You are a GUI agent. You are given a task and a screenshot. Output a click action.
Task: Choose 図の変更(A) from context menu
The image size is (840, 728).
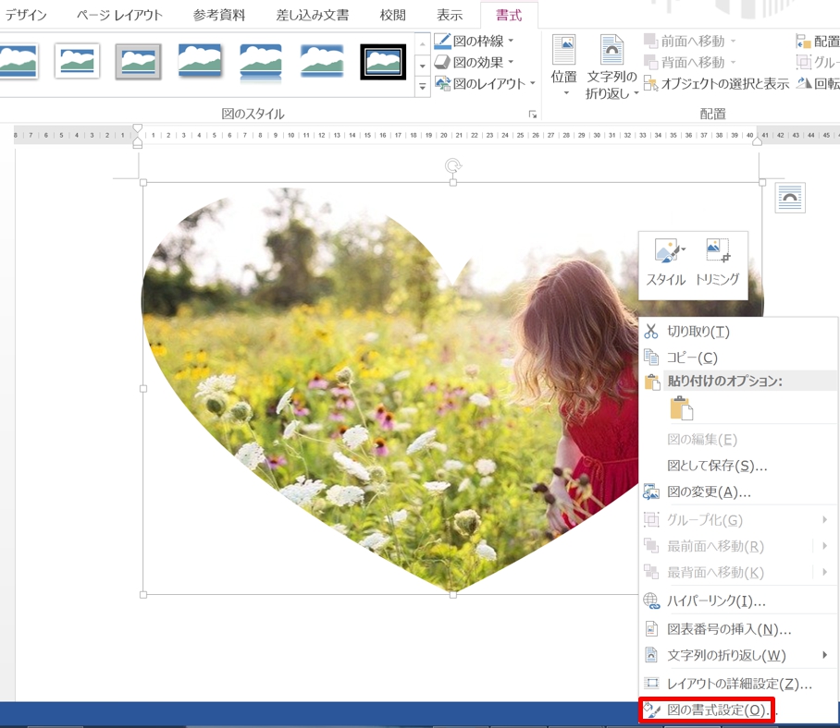[739, 492]
